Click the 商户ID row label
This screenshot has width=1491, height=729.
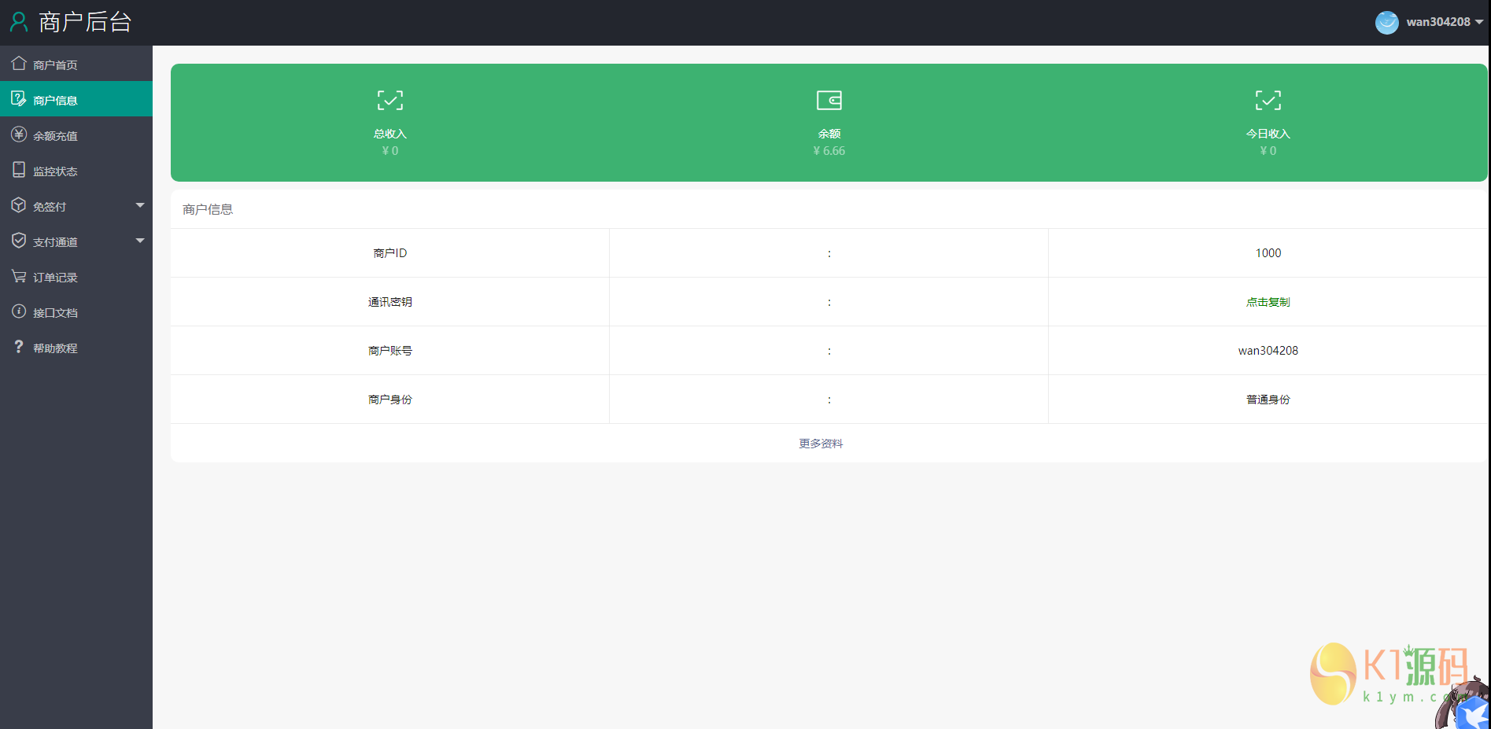pos(390,253)
